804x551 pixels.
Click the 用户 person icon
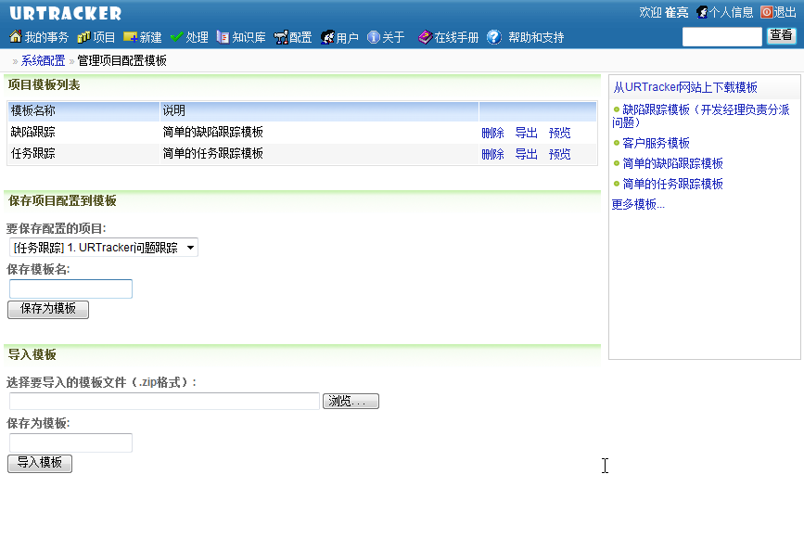coord(327,37)
